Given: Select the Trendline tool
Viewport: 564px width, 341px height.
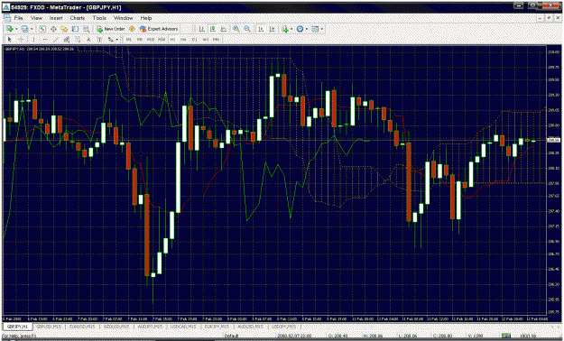Looking at the screenshot, I should pyautogui.click(x=56, y=40).
